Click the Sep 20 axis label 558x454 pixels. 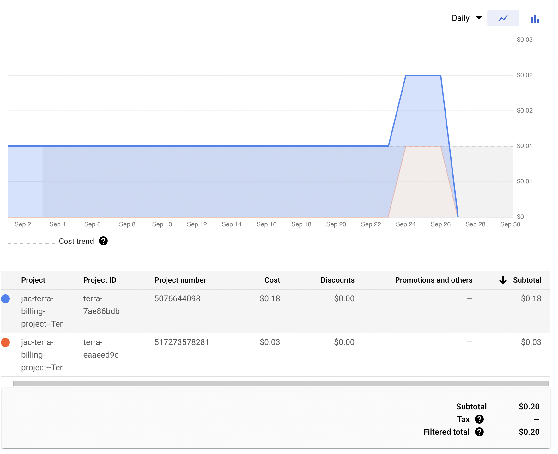pyautogui.click(x=336, y=224)
